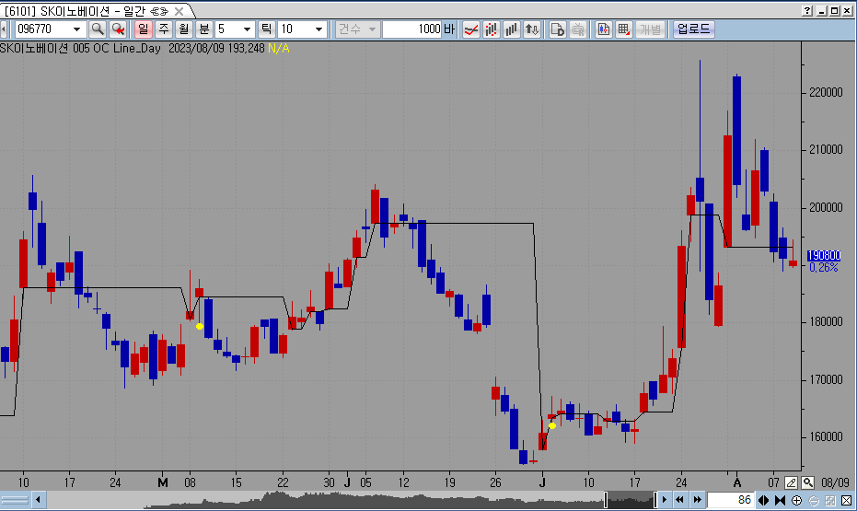
Task: Click the candlestick chart settings icon
Action: (604, 29)
